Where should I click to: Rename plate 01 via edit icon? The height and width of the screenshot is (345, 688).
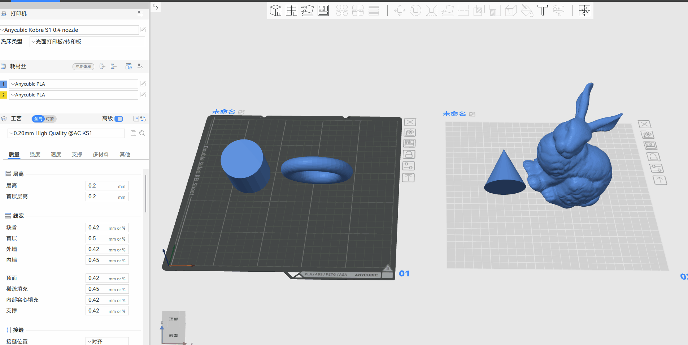[241, 112]
